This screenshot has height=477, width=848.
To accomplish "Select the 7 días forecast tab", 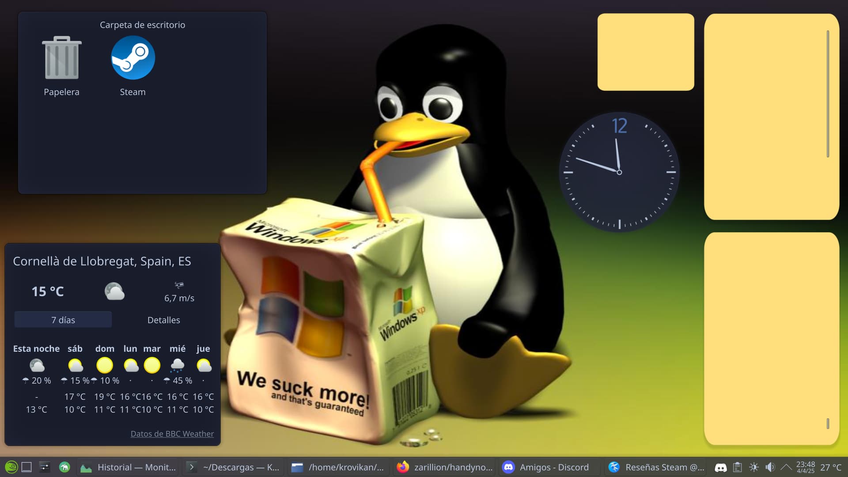I will [63, 320].
